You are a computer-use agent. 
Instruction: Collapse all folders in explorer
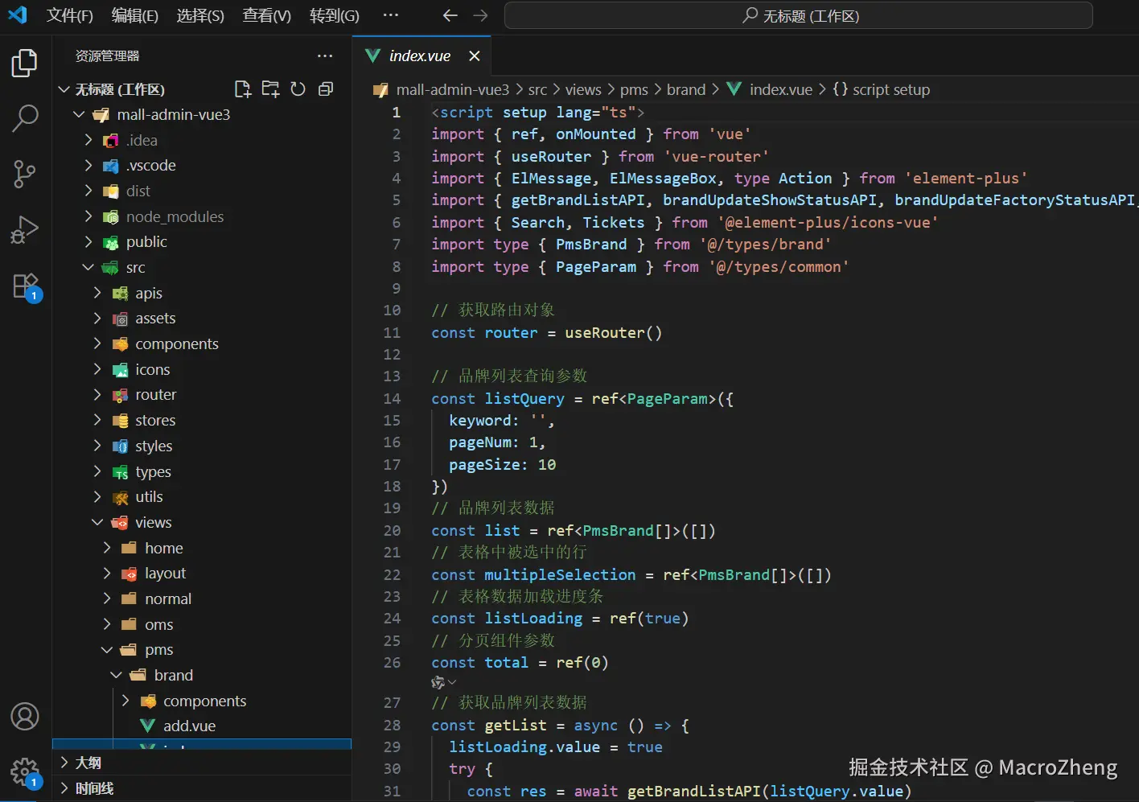point(326,89)
